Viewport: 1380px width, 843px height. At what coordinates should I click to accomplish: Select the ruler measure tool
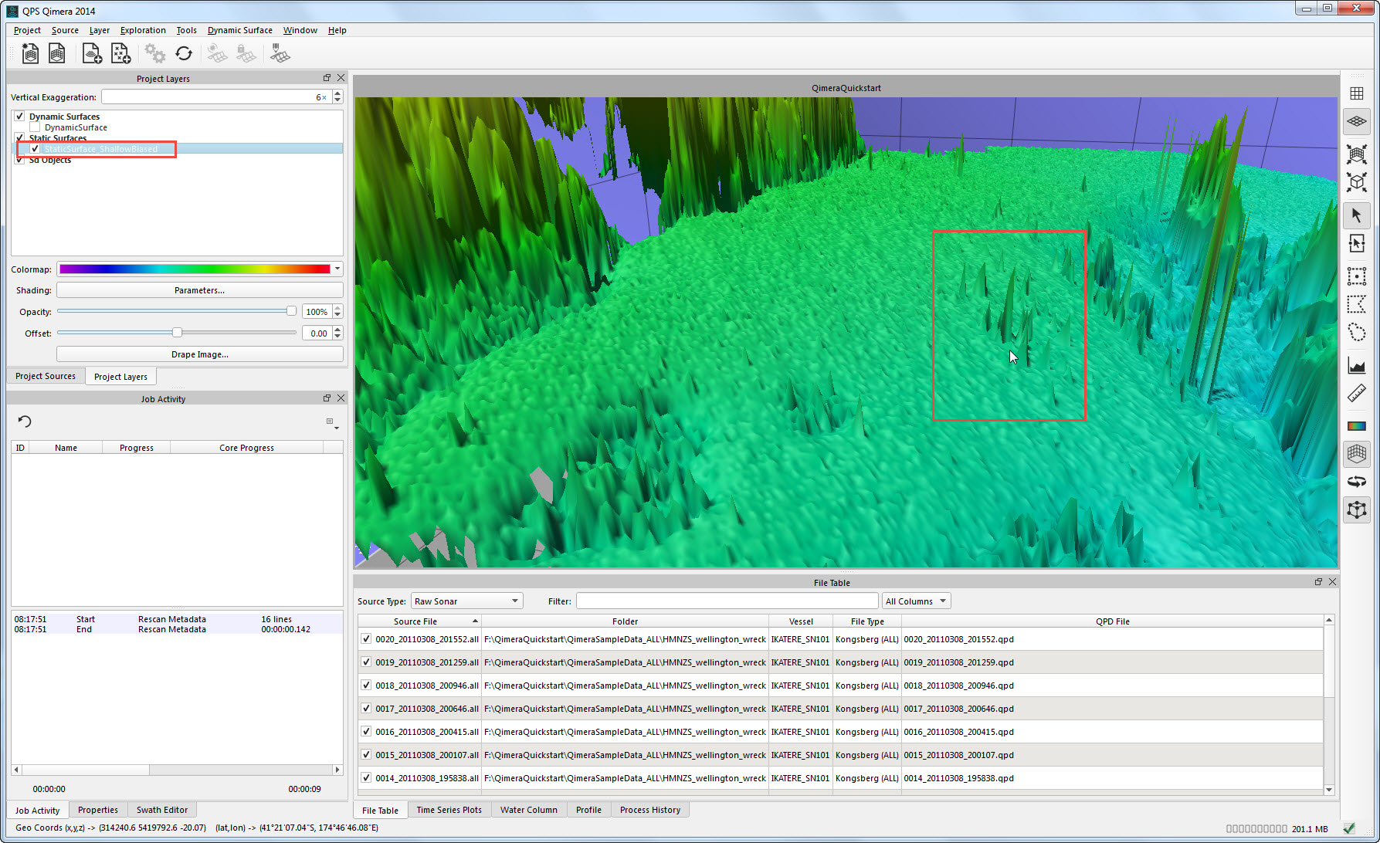[1356, 394]
